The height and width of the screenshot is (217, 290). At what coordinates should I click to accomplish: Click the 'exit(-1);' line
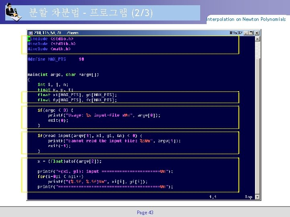coord(59,146)
